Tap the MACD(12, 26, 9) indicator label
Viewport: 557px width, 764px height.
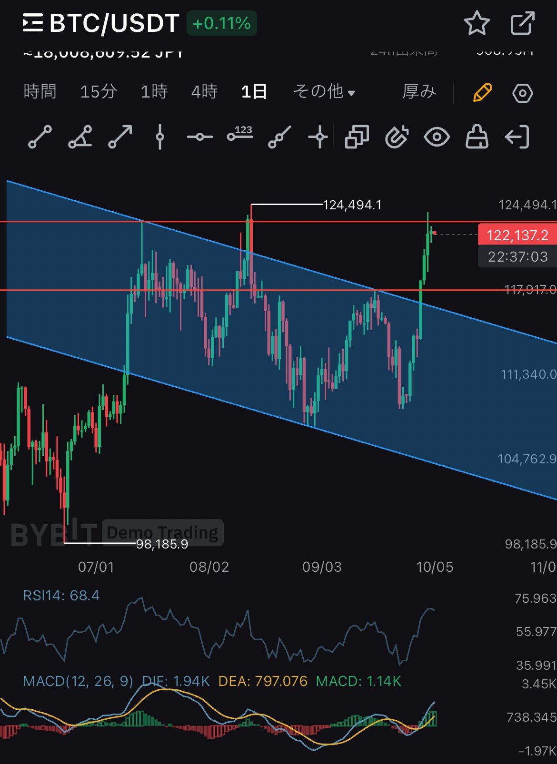pyautogui.click(x=78, y=681)
